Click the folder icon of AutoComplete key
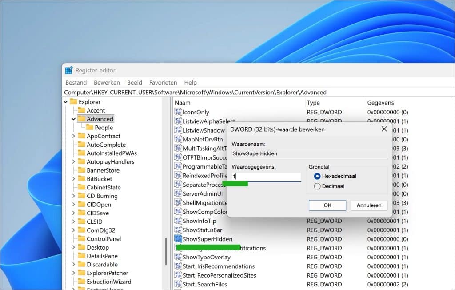 point(82,145)
